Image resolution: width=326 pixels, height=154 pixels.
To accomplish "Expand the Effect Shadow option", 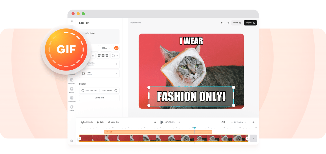I will [x=99, y=74].
